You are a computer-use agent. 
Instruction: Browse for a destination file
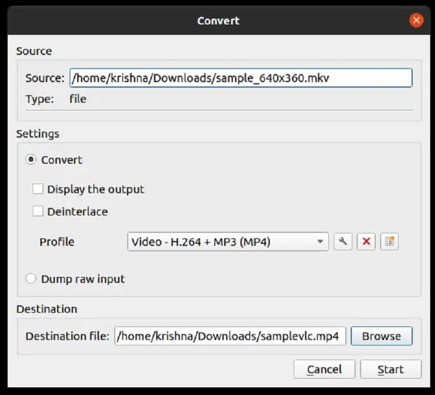[x=382, y=336]
